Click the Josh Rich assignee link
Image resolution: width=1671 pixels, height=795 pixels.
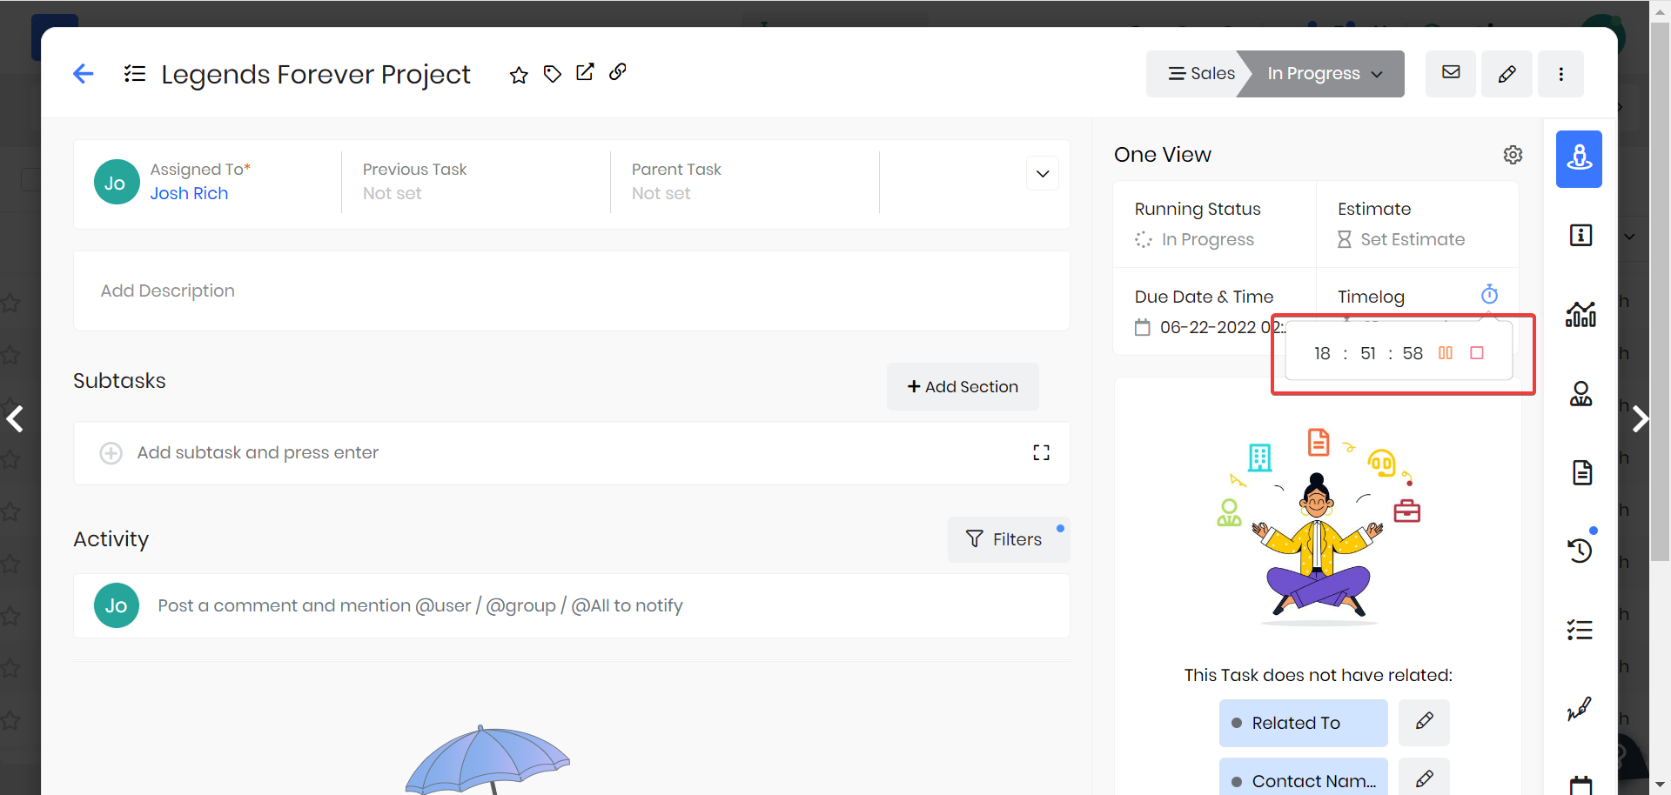click(x=189, y=193)
